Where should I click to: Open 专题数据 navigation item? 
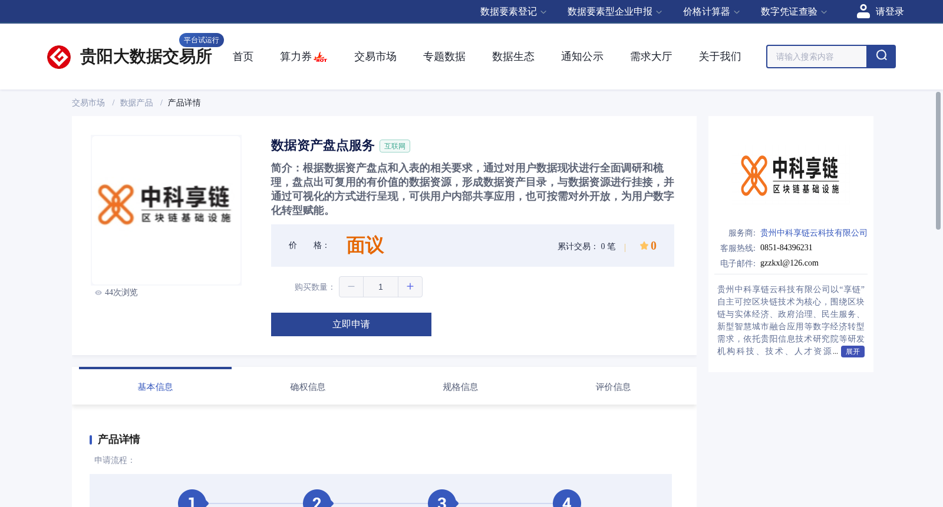coord(444,57)
